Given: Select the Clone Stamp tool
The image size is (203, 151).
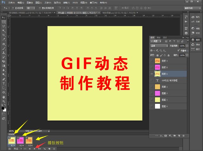Looking at the screenshot, I should point(3,53).
